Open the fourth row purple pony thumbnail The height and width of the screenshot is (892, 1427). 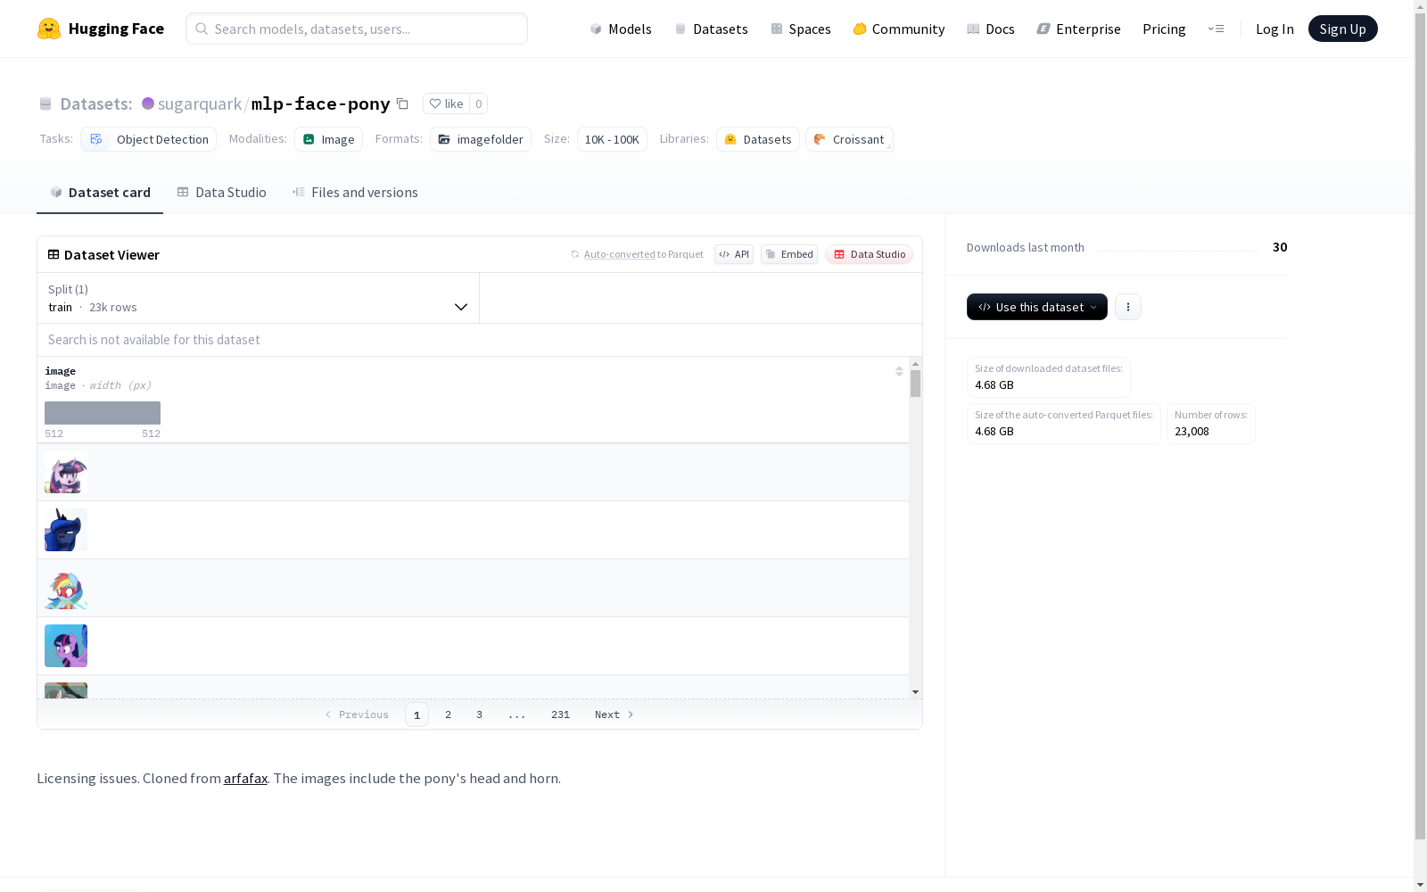[x=66, y=646]
